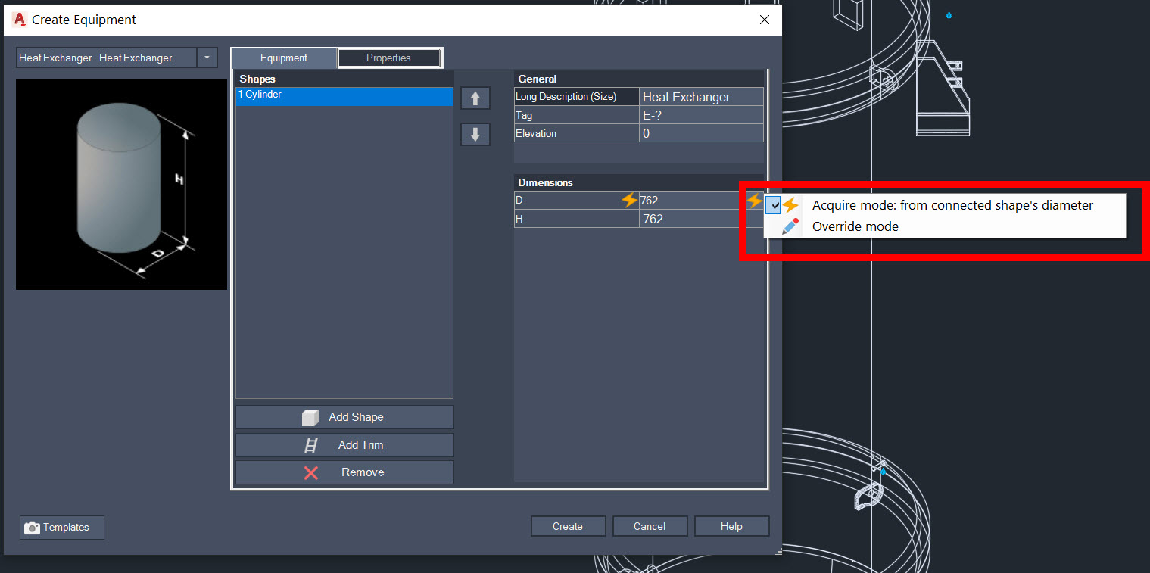Edit the Tag field showing E-?
1150x573 pixels.
(700, 115)
